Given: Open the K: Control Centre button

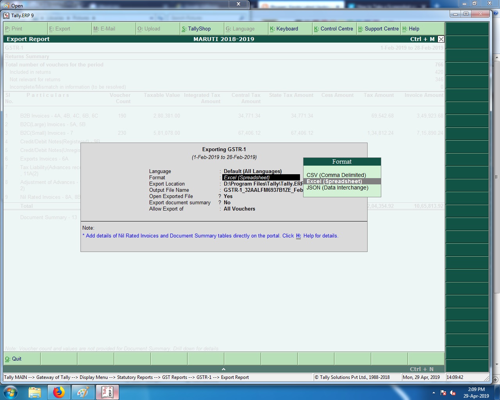Looking at the screenshot, I should (334, 29).
